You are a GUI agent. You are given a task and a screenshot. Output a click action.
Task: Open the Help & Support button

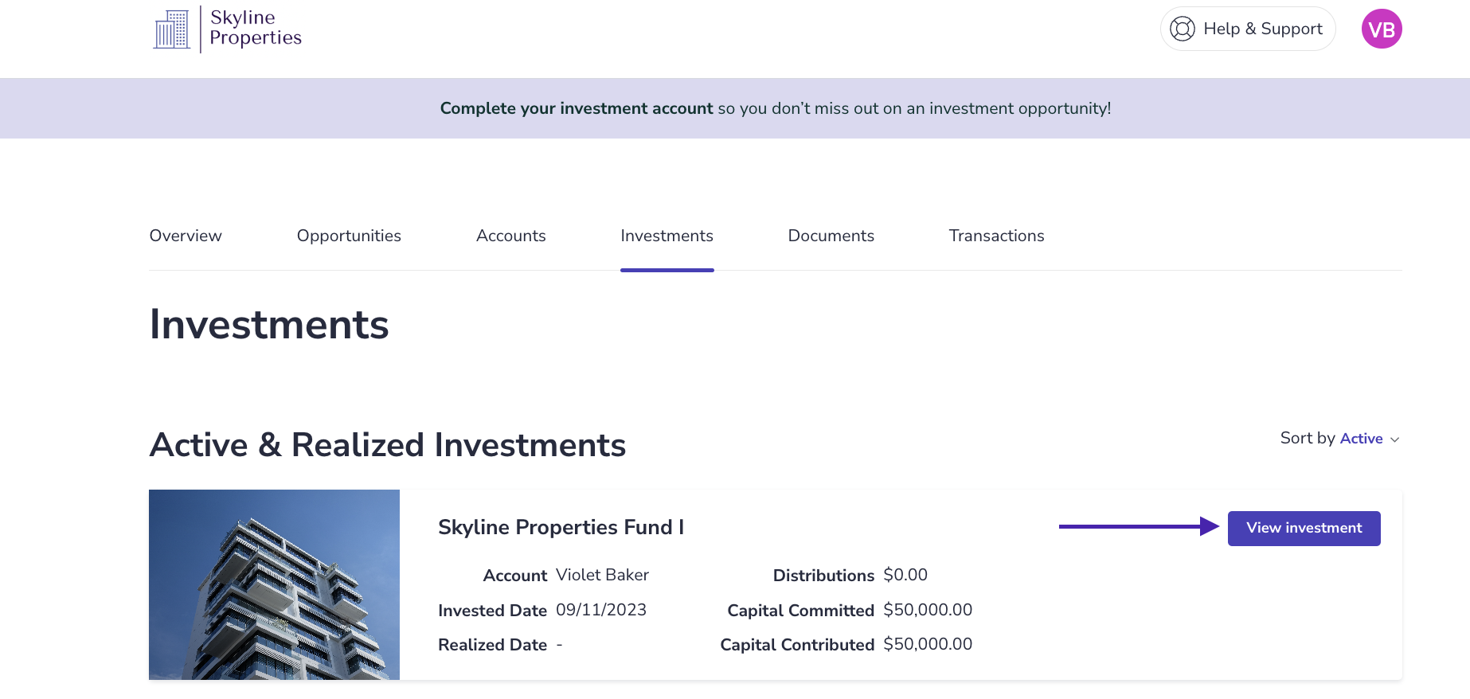(1248, 29)
